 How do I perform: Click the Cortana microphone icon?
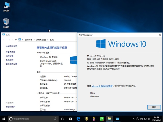[x=55, y=119]
